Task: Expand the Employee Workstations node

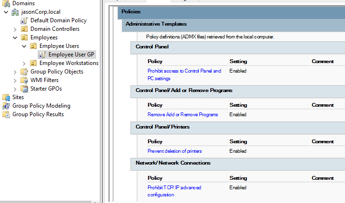Action: [x=24, y=63]
